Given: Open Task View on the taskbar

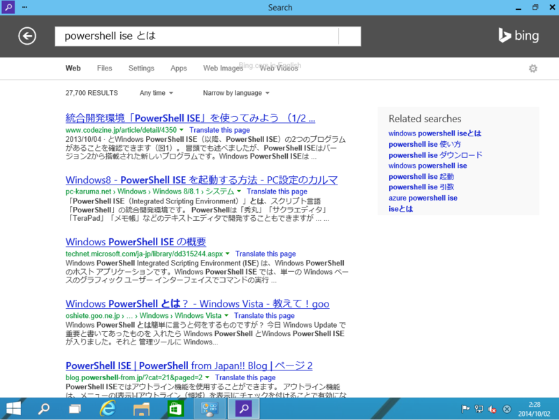Looking at the screenshot, I should point(75,409).
